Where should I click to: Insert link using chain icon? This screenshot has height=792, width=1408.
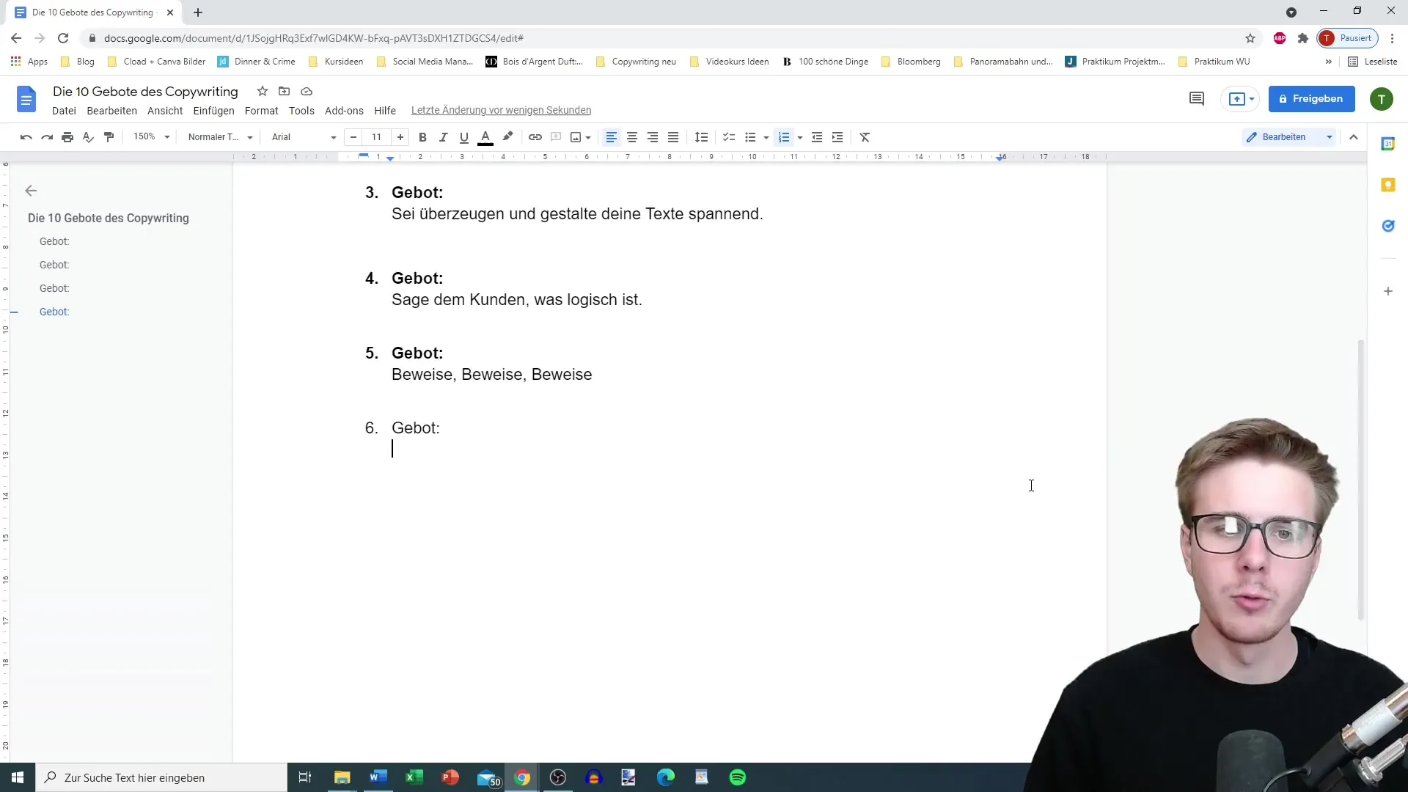coord(535,137)
